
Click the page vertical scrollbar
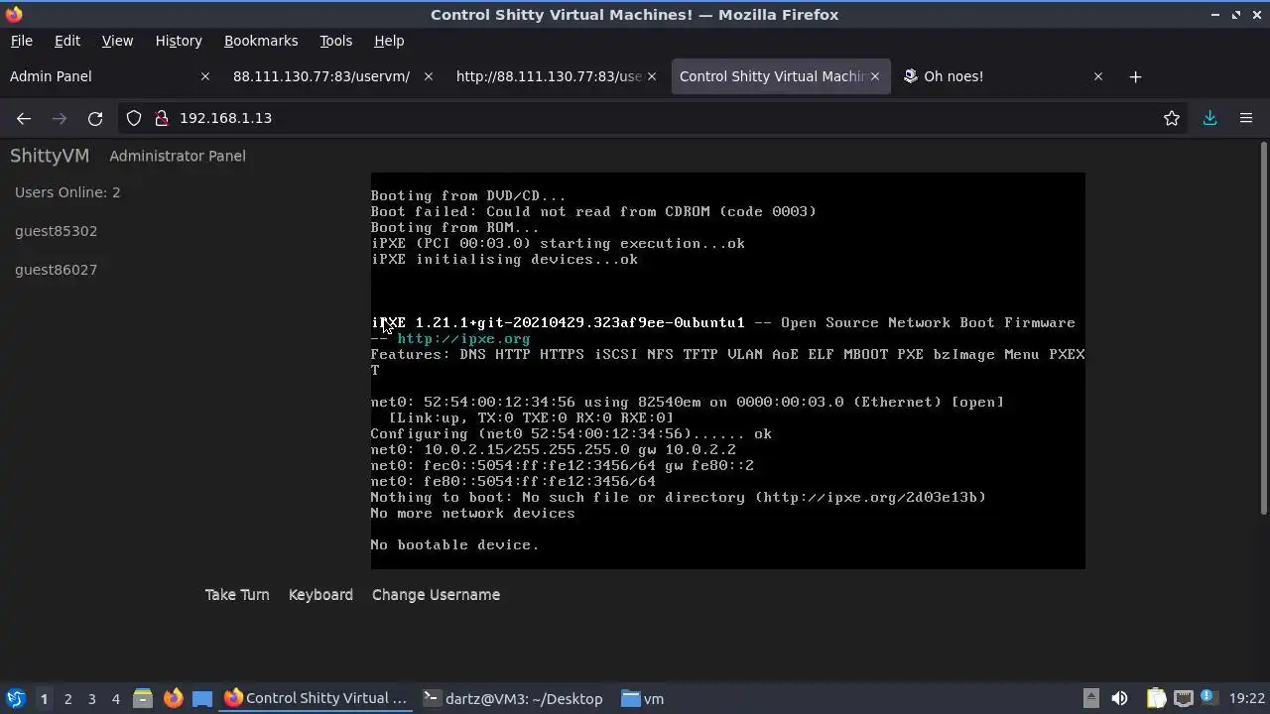[x=1263, y=327]
